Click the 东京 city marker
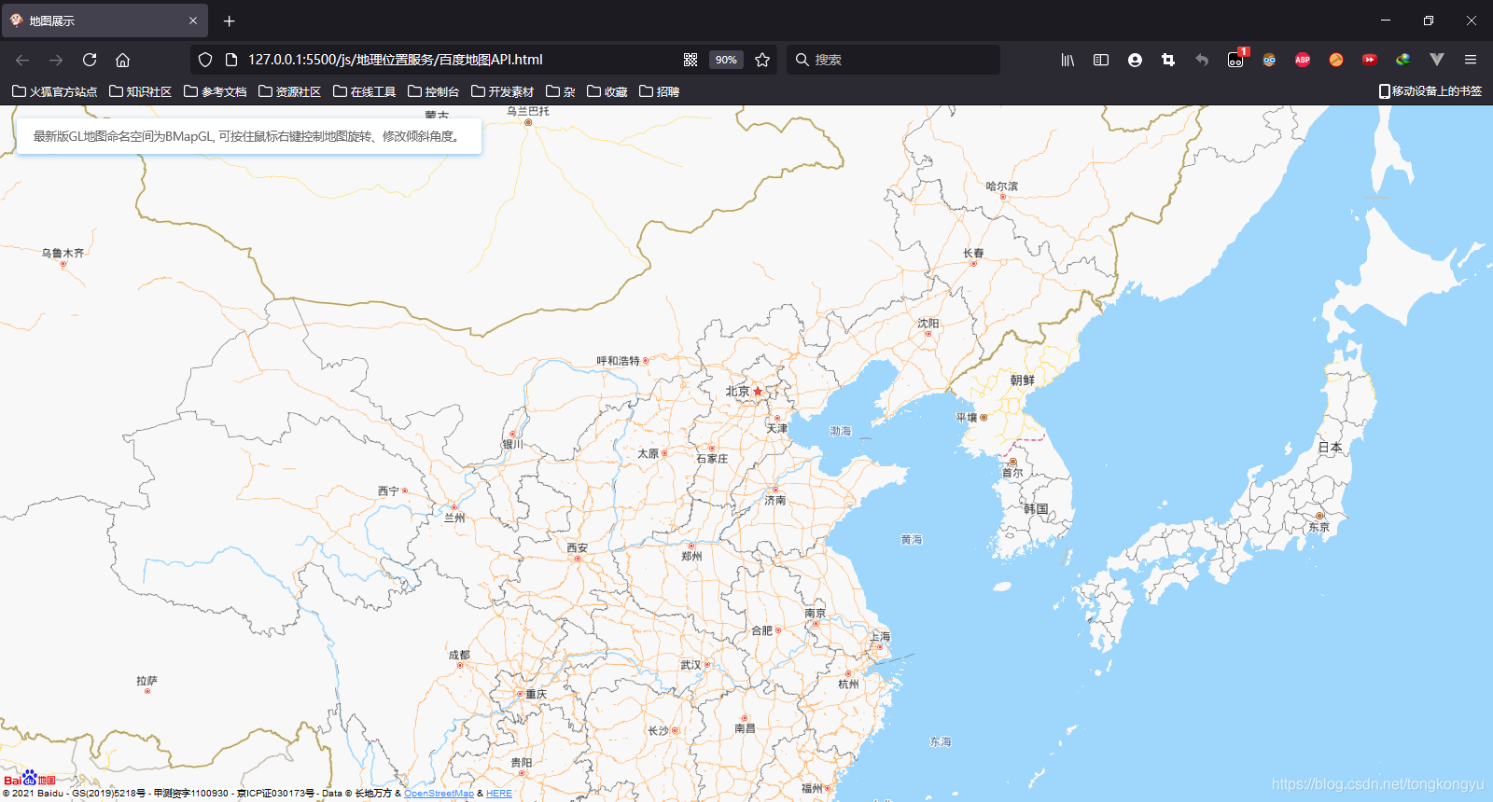The image size is (1493, 802). tap(1319, 516)
